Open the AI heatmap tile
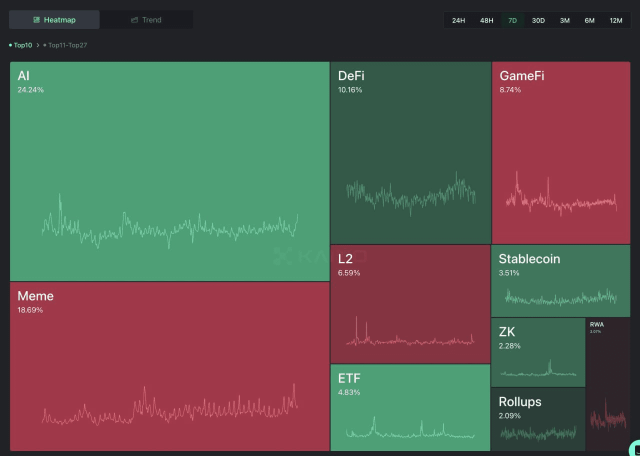Image resolution: width=640 pixels, height=456 pixels. point(169,171)
